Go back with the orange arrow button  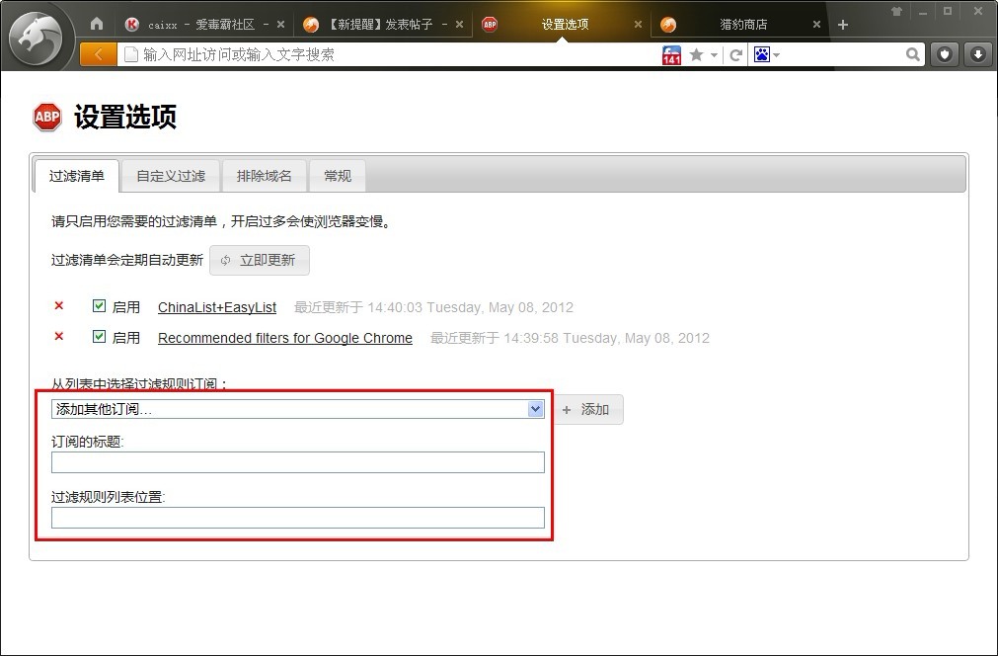click(x=98, y=54)
